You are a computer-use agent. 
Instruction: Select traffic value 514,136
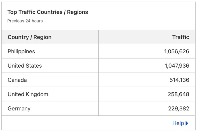coord(179,80)
